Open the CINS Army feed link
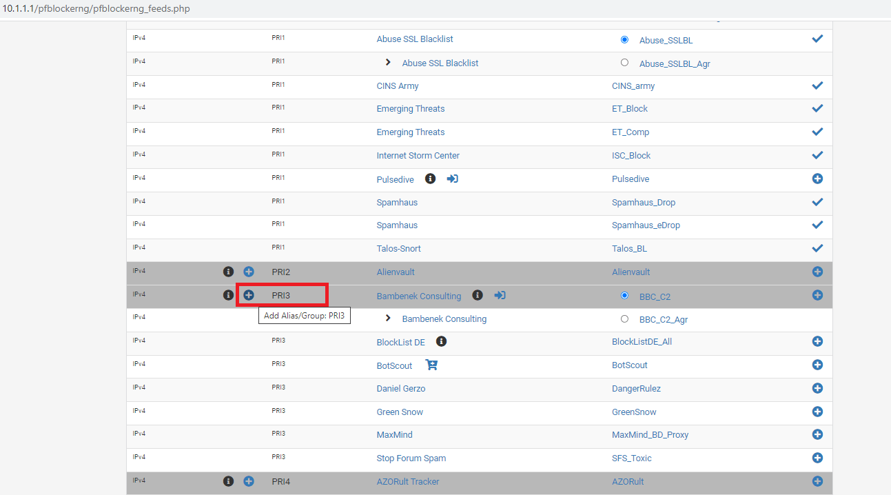 pos(397,86)
